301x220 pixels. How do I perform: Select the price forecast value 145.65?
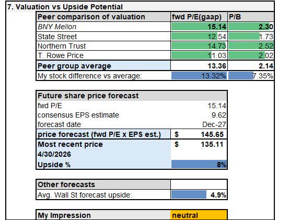pos(212,134)
